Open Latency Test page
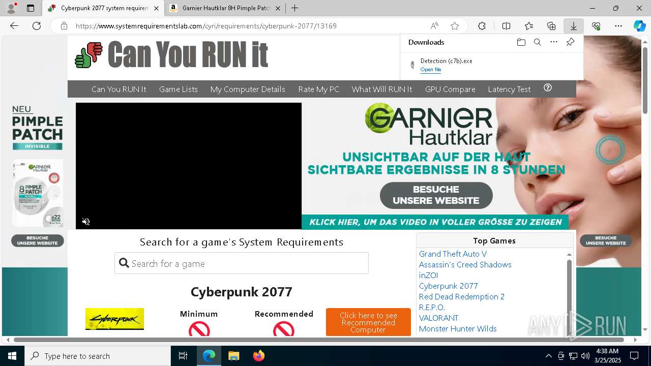The height and width of the screenshot is (366, 651). (509, 89)
